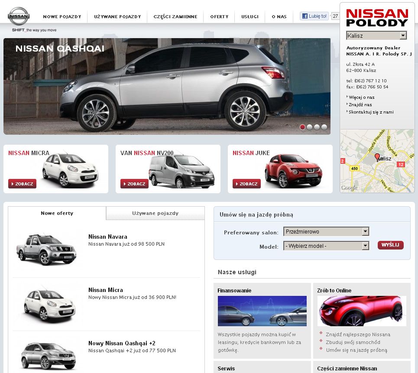418x373 pixels.
Task: Click the Zbuduj swój samochód link
Action: point(353,342)
